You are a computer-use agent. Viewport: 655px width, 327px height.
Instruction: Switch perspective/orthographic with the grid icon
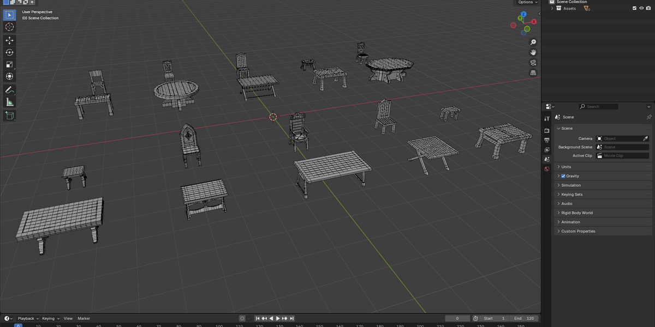[x=533, y=72]
